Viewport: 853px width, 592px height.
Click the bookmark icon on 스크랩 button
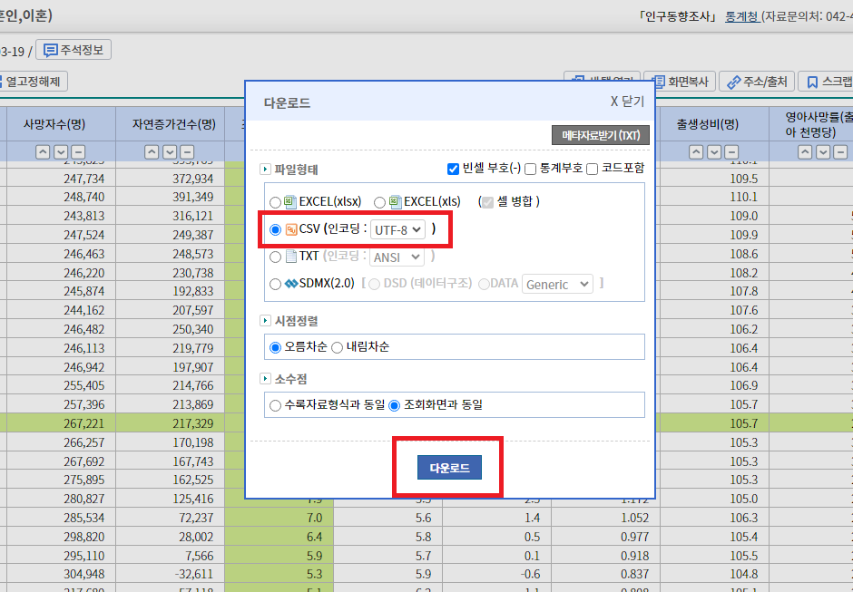coord(812,82)
